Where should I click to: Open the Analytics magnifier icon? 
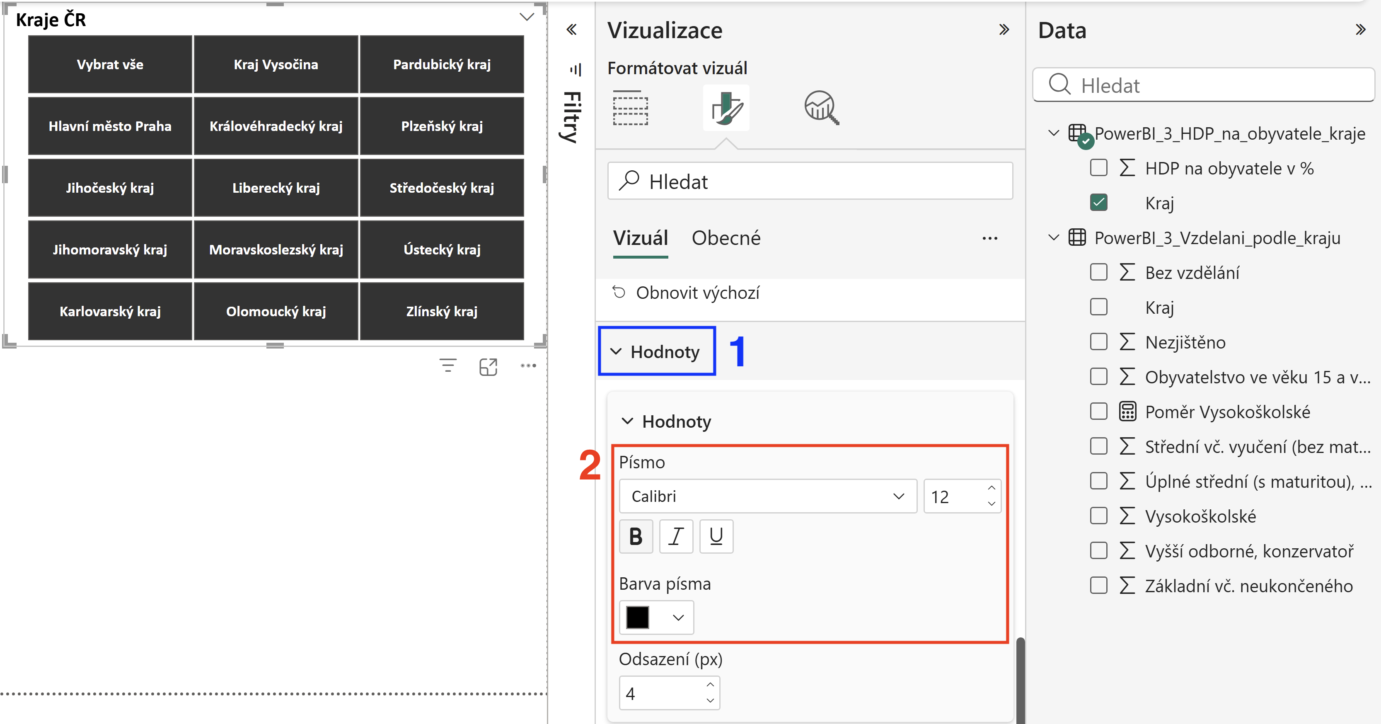821,108
